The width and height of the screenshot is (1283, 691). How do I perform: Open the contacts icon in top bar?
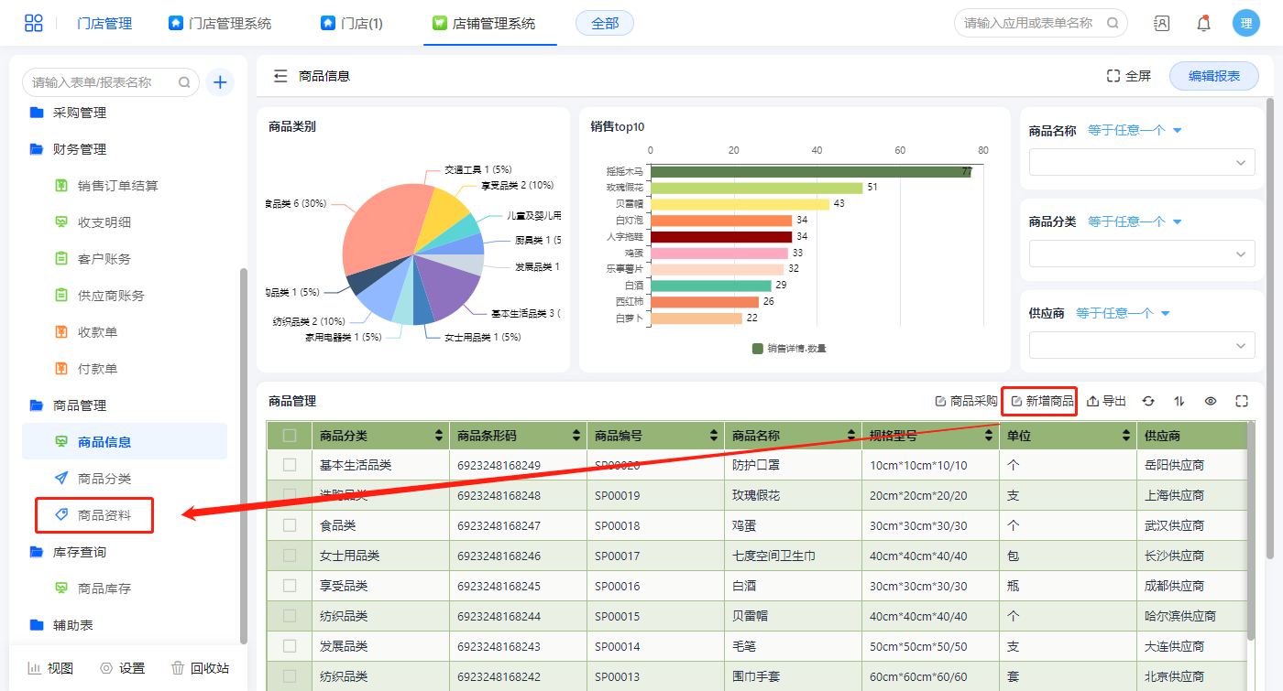[1161, 24]
